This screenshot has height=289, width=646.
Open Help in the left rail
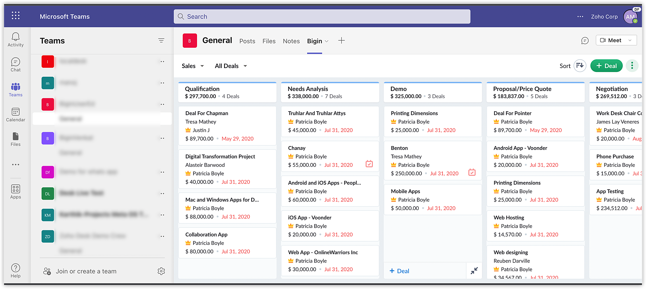[16, 271]
